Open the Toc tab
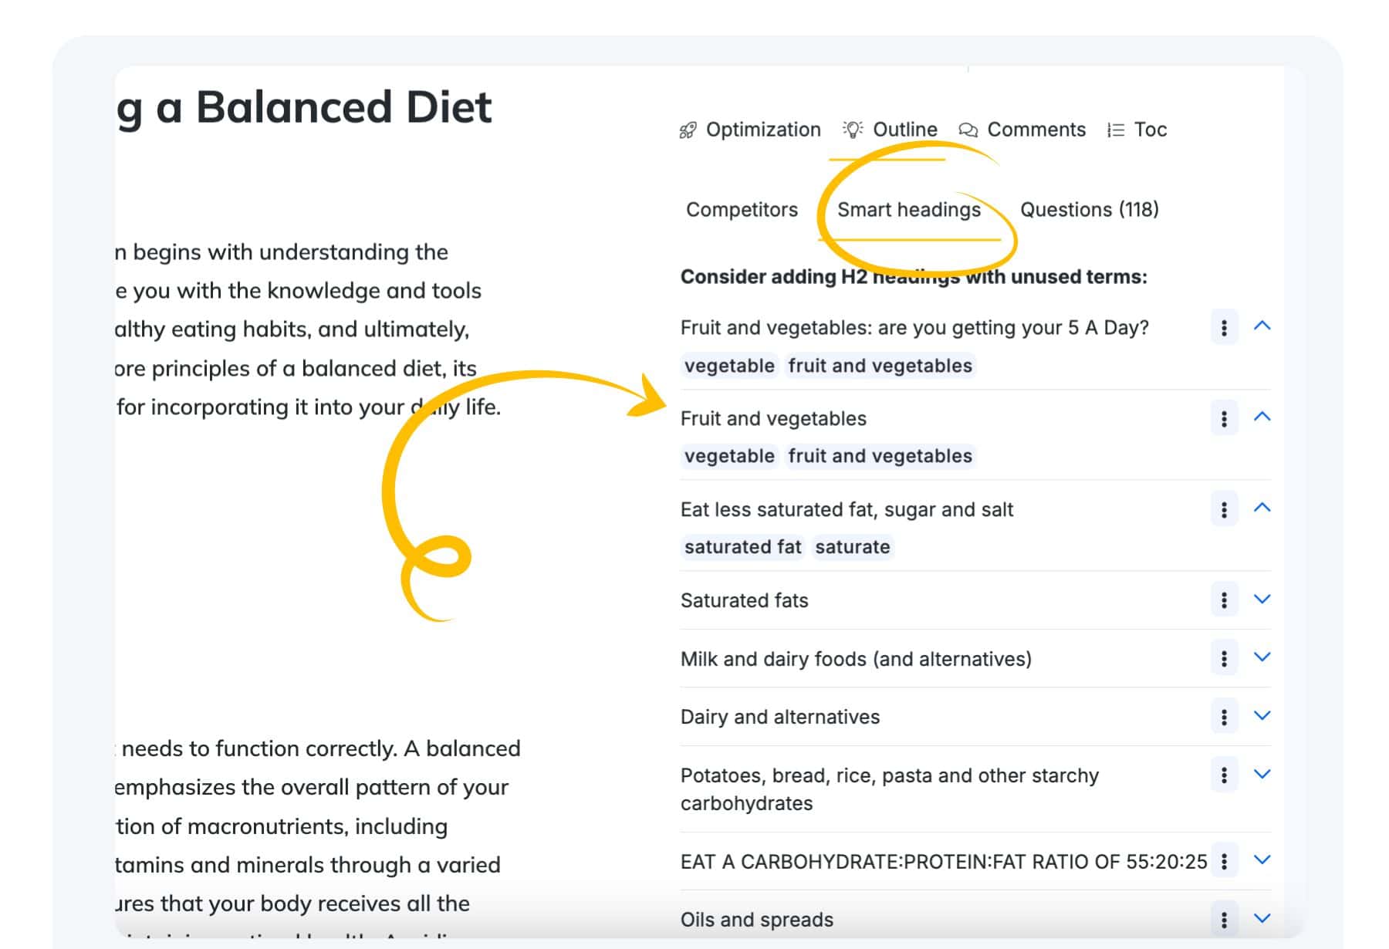 1137,130
